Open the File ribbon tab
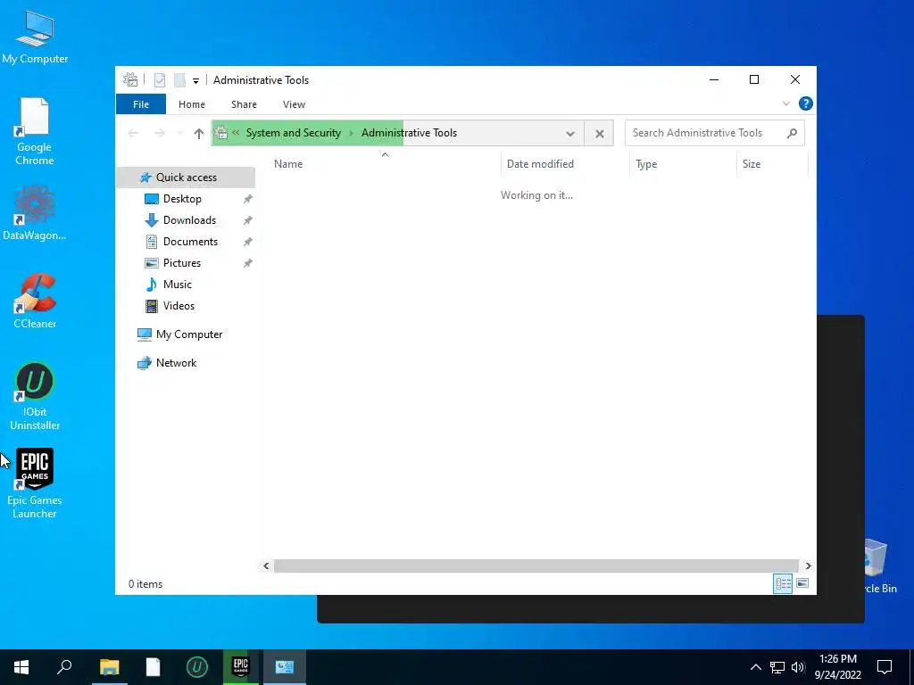 coord(141,104)
